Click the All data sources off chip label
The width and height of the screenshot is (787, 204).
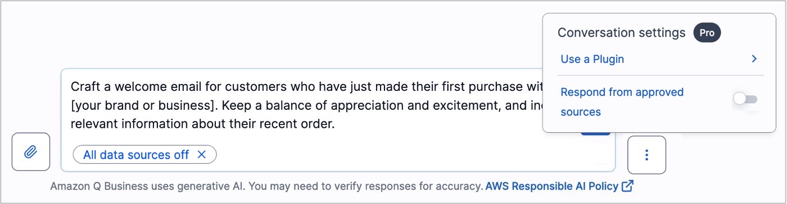tap(136, 155)
